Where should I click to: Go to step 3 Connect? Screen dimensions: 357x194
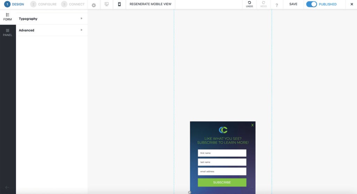[x=73, y=4]
